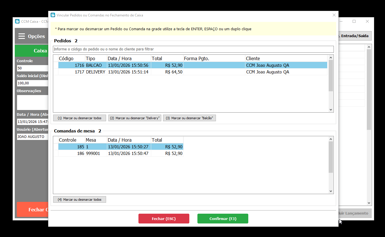Click Marcar ou desmarcar "Delivery" button

[x=135, y=118]
